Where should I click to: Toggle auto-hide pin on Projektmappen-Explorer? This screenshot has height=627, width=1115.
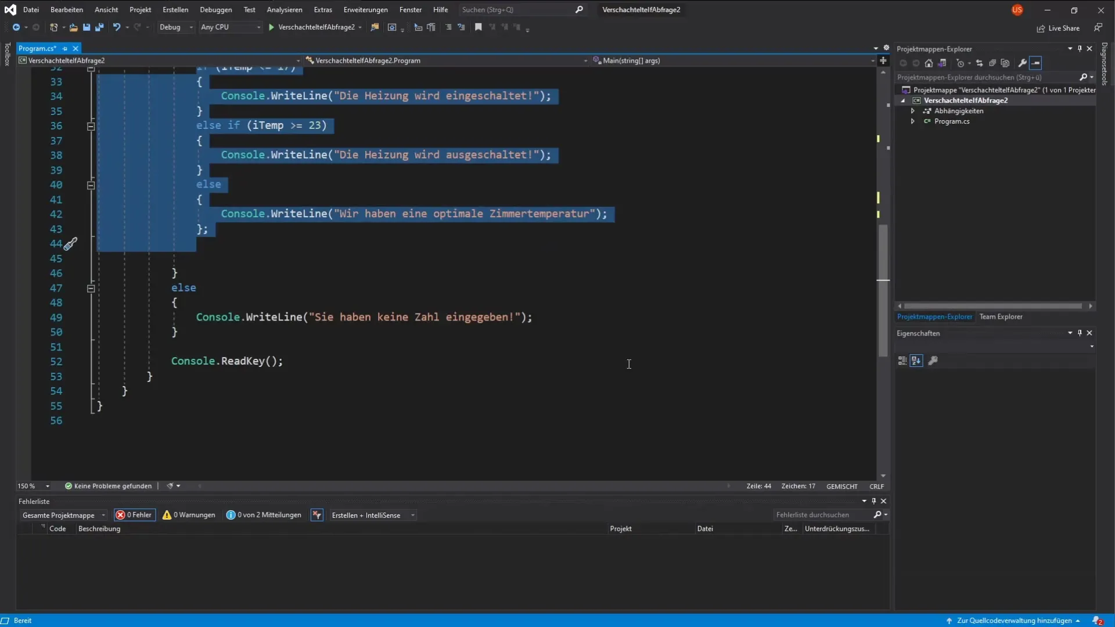pos(1080,49)
